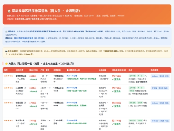
Task: Click 约50~60分钟 in the 元芬新村 row
Action: tap(72, 88)
